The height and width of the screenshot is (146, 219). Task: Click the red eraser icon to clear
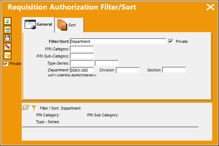point(7,47)
